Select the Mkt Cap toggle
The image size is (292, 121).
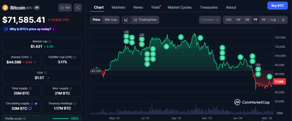[111, 20]
